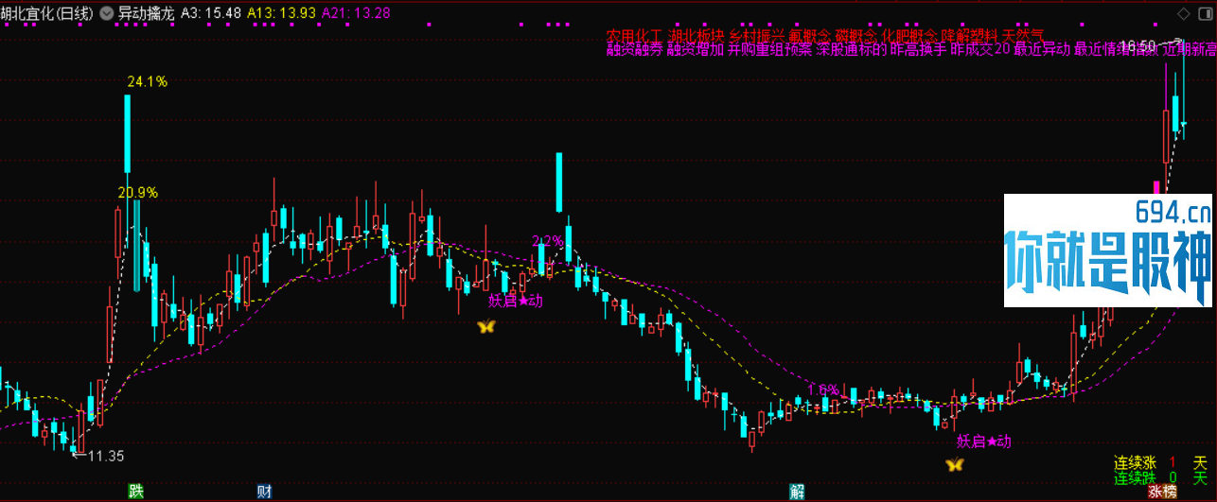Image resolution: width=1217 pixels, height=502 pixels.
Task: Open the indicator dropdown beside 异动擒龙
Action: (x=106, y=13)
